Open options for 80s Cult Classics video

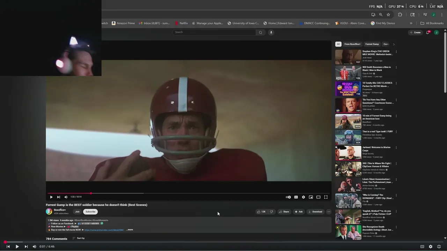396,83
